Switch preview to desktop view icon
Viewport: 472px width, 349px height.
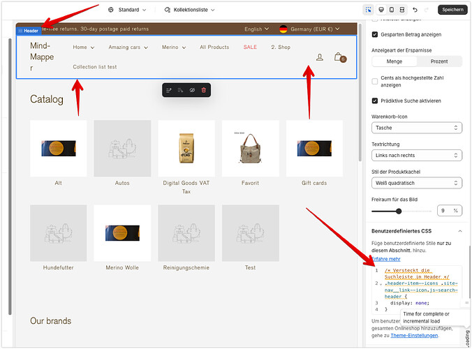(x=381, y=10)
